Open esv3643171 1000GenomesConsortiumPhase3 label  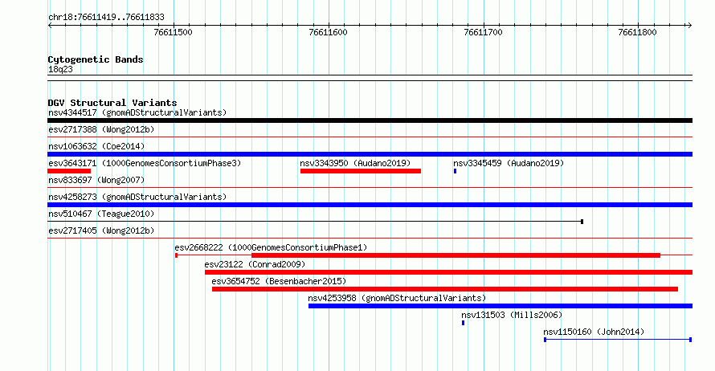[x=145, y=163]
